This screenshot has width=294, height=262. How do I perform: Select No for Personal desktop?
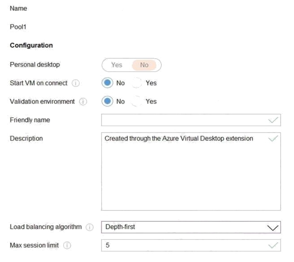pyautogui.click(x=144, y=65)
